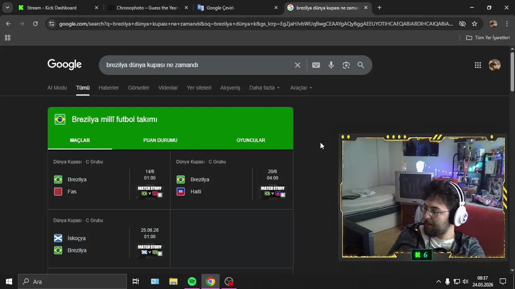Click in the Google search query field
515x289 pixels.
click(x=197, y=65)
